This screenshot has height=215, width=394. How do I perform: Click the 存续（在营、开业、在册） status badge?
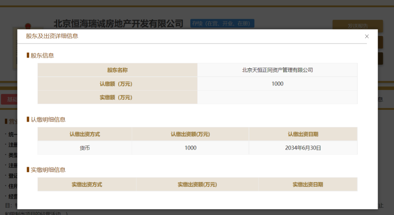coord(222,23)
